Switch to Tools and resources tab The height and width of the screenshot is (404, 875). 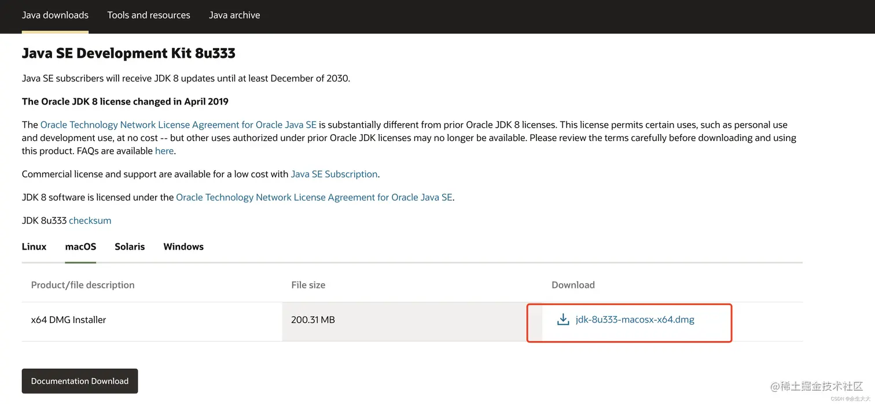pyautogui.click(x=149, y=15)
